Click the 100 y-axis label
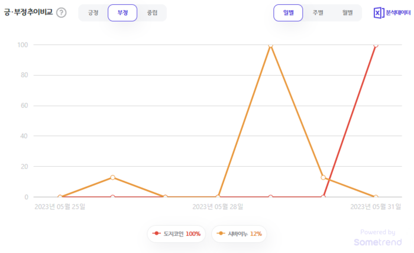Screen dimensions: 414x253 tap(22, 45)
